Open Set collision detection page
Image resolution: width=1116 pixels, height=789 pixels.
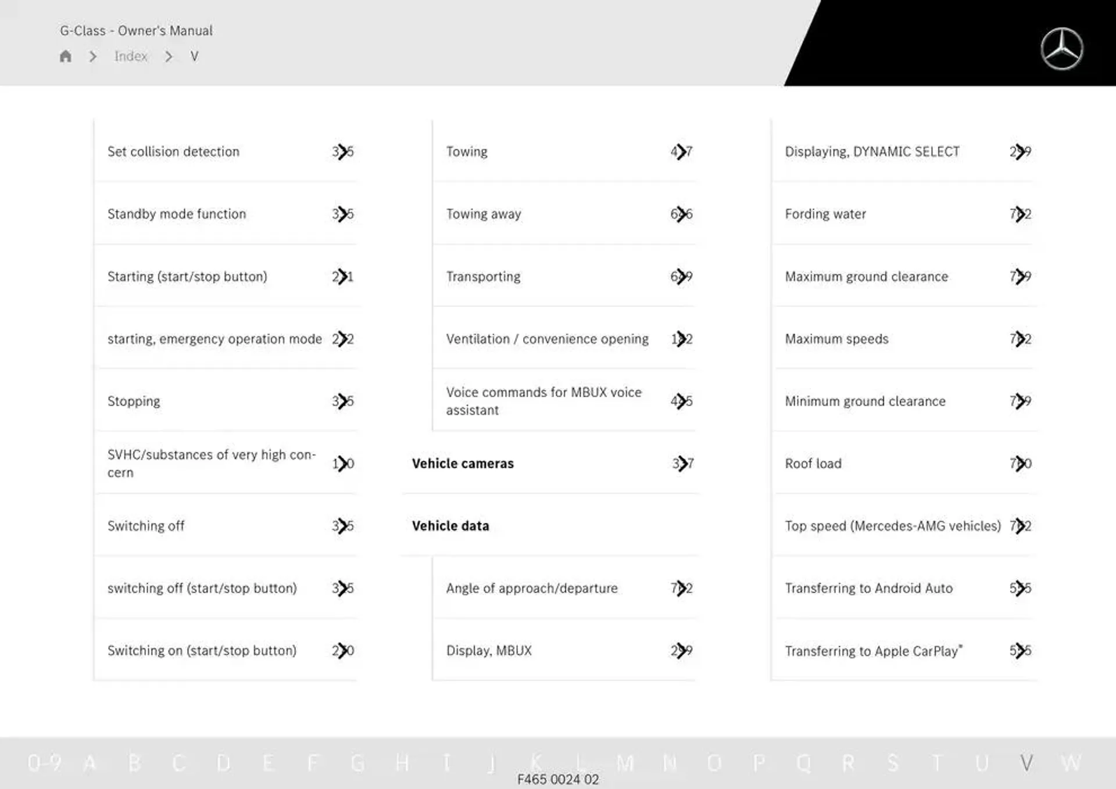pyautogui.click(x=173, y=151)
